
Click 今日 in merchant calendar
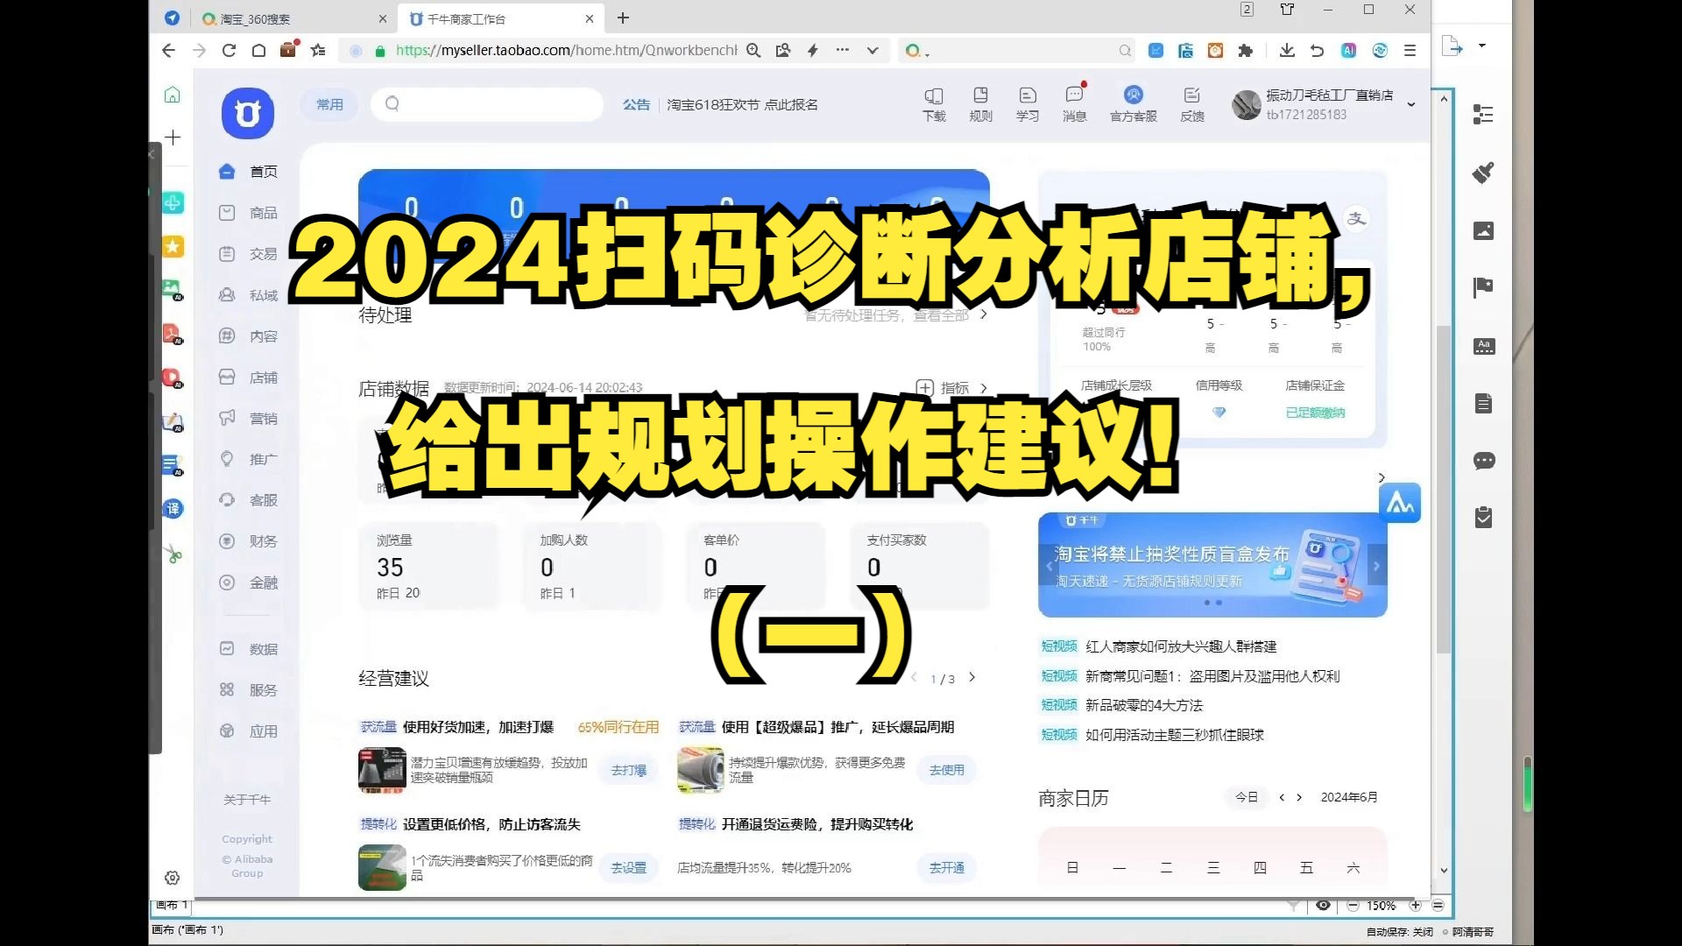tap(1247, 797)
